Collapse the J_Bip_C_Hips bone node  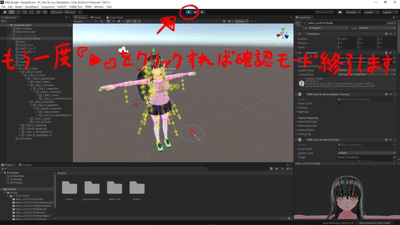(17, 68)
